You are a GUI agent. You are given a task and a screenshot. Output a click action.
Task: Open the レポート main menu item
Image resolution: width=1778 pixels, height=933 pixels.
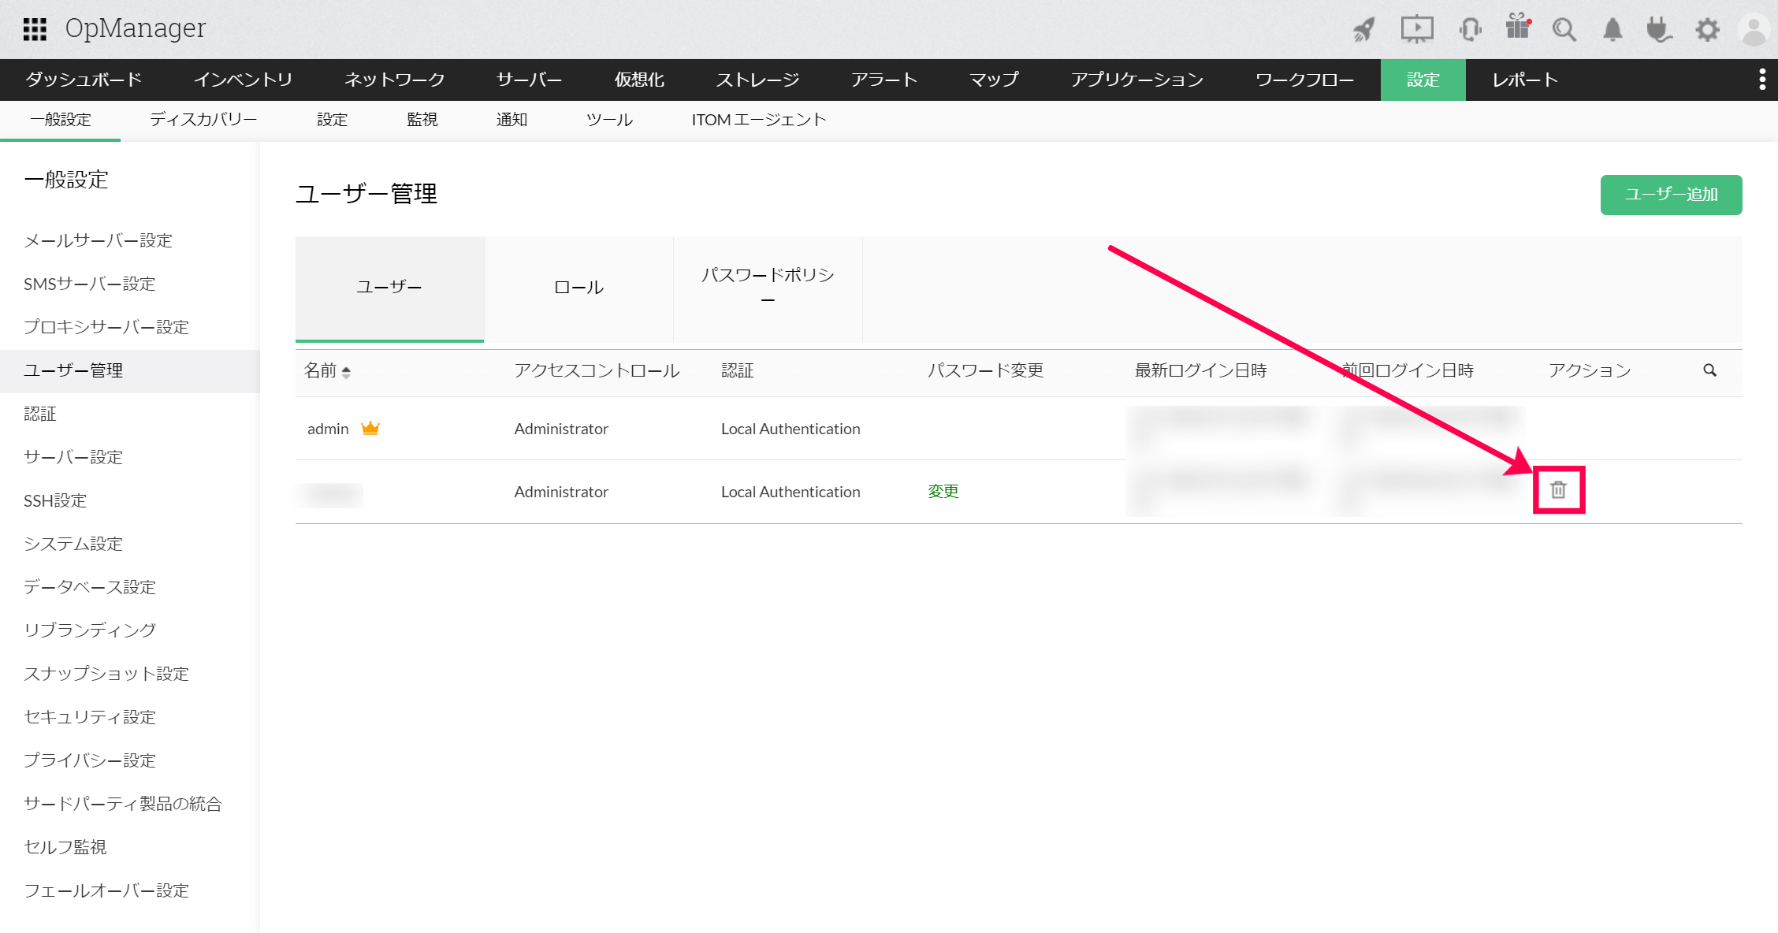(1525, 80)
